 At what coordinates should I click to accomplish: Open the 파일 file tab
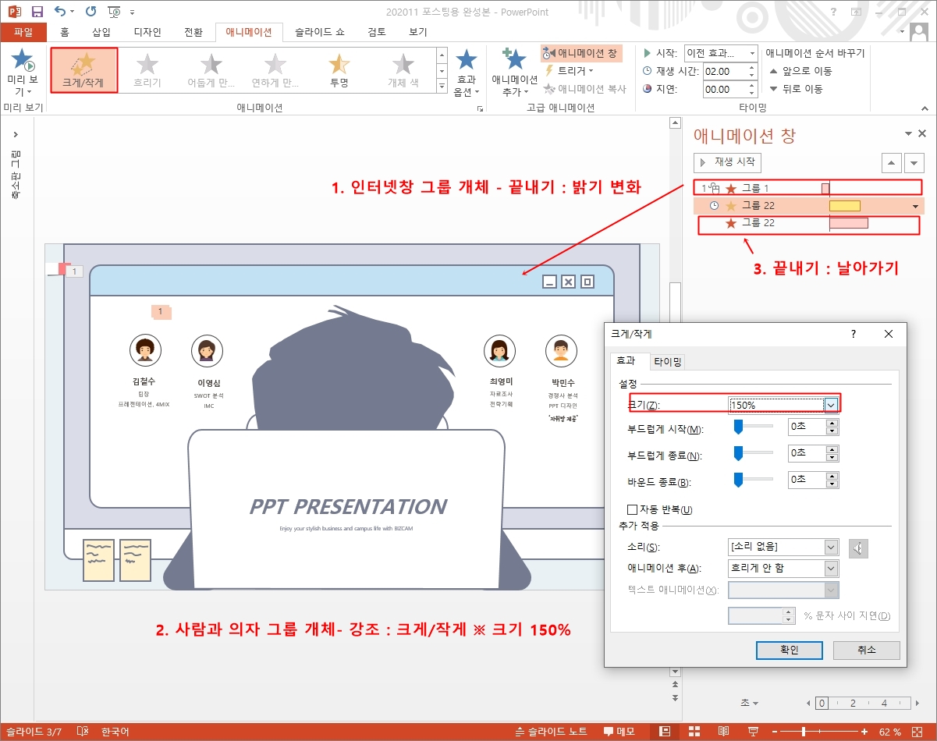23,32
